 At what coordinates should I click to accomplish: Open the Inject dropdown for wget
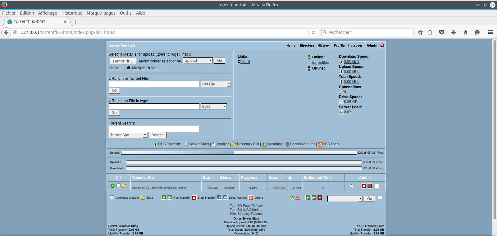point(214,107)
